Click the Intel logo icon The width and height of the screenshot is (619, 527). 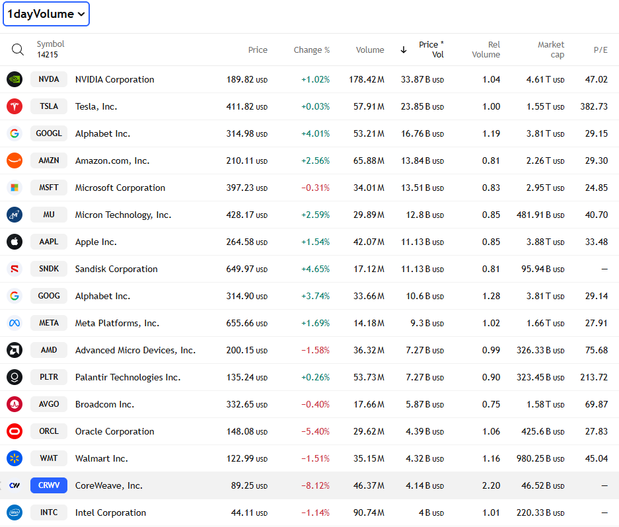click(x=15, y=512)
